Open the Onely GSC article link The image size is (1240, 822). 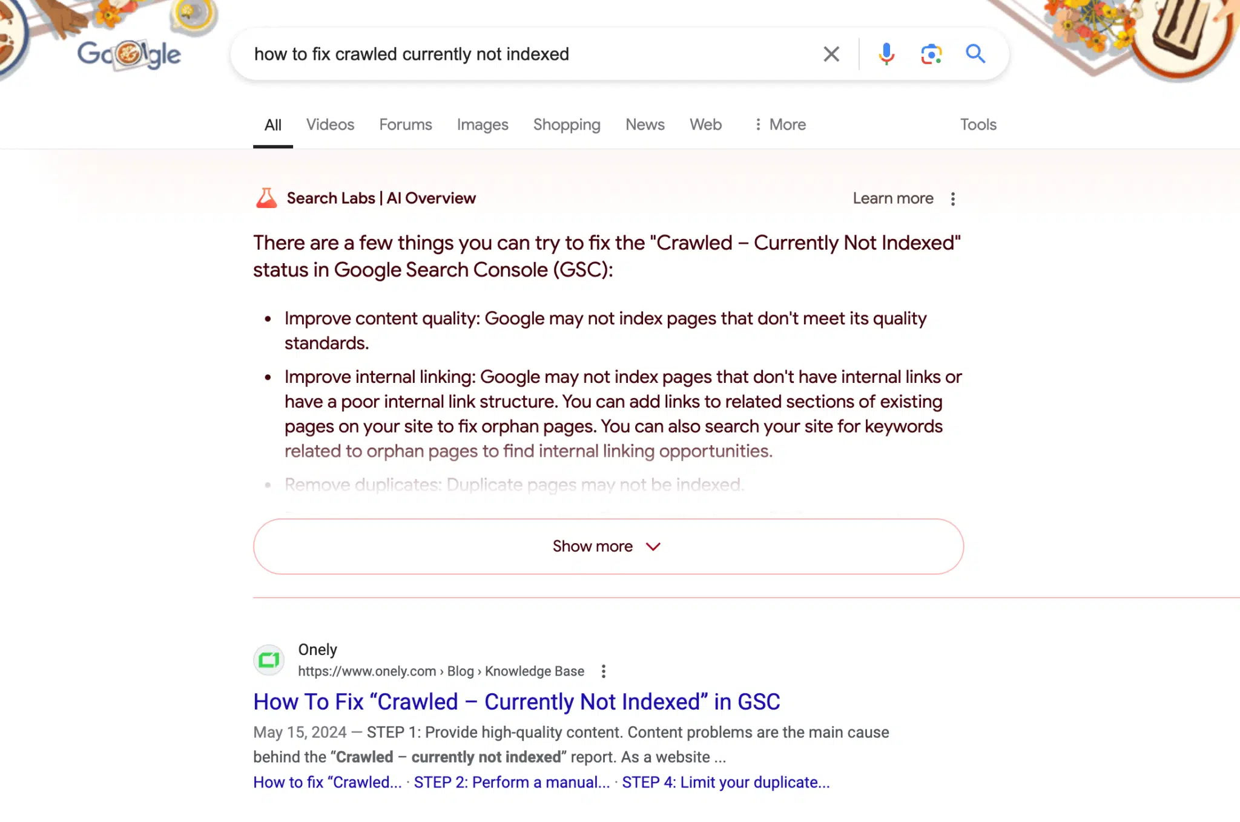[x=516, y=702]
